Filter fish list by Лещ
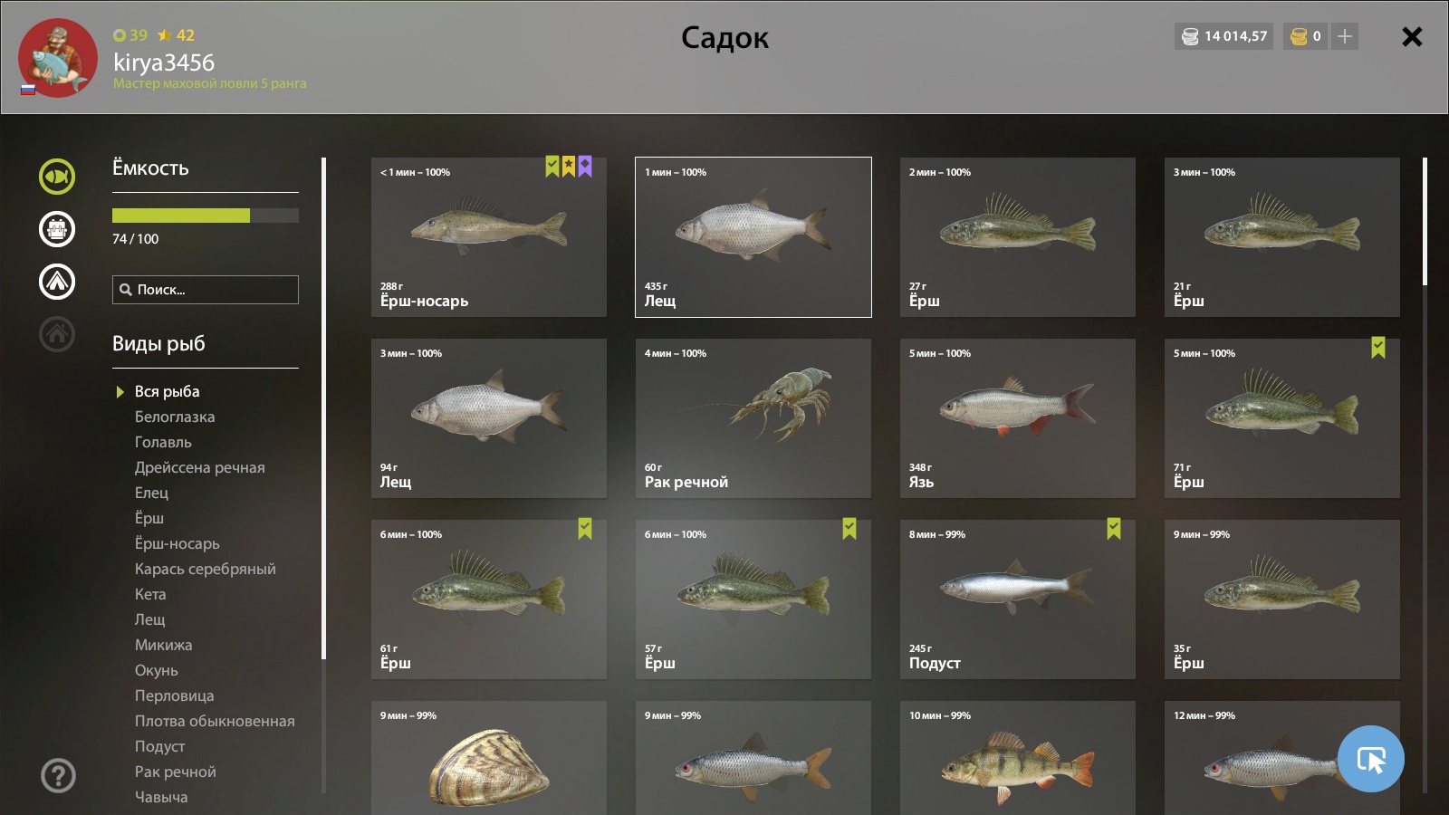 pyautogui.click(x=150, y=619)
